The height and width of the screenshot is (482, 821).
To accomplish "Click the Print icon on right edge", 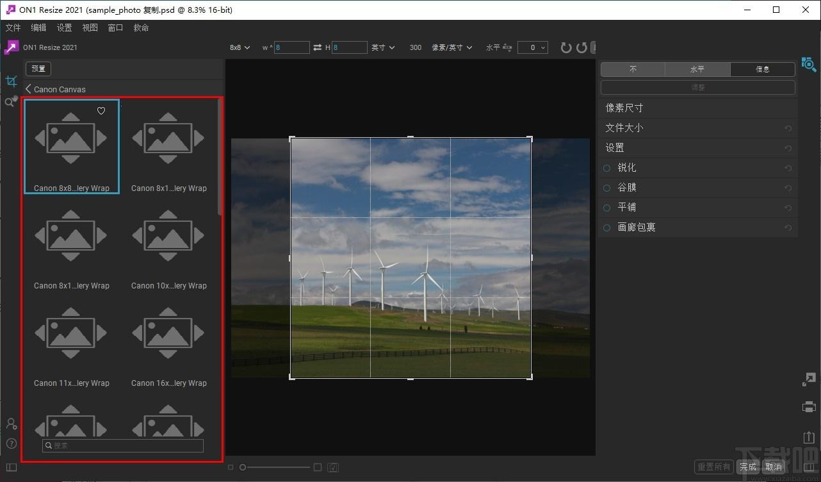I will click(809, 407).
